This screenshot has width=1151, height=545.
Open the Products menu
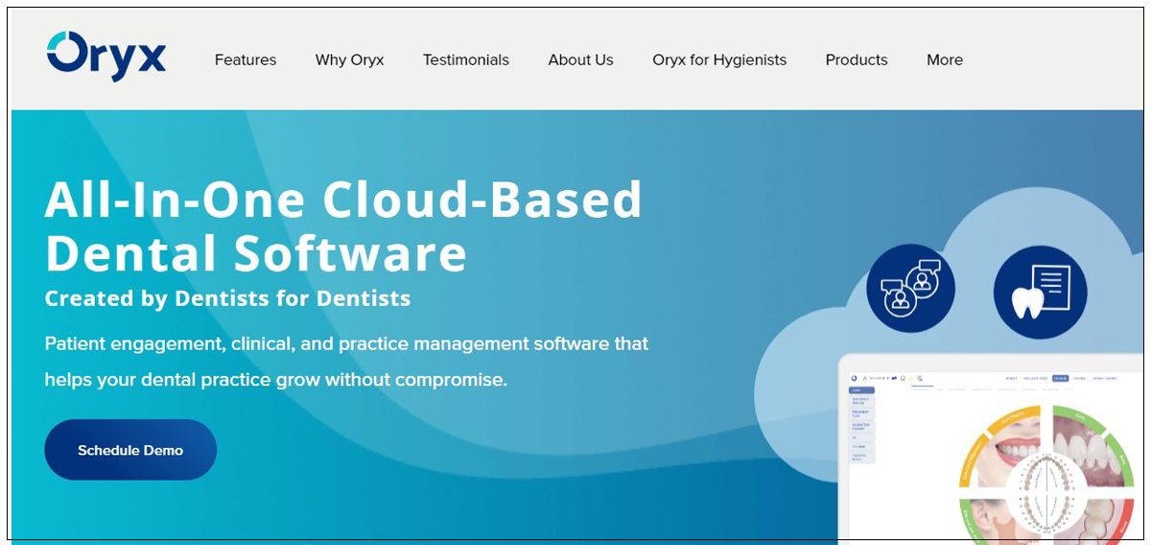pos(857,59)
